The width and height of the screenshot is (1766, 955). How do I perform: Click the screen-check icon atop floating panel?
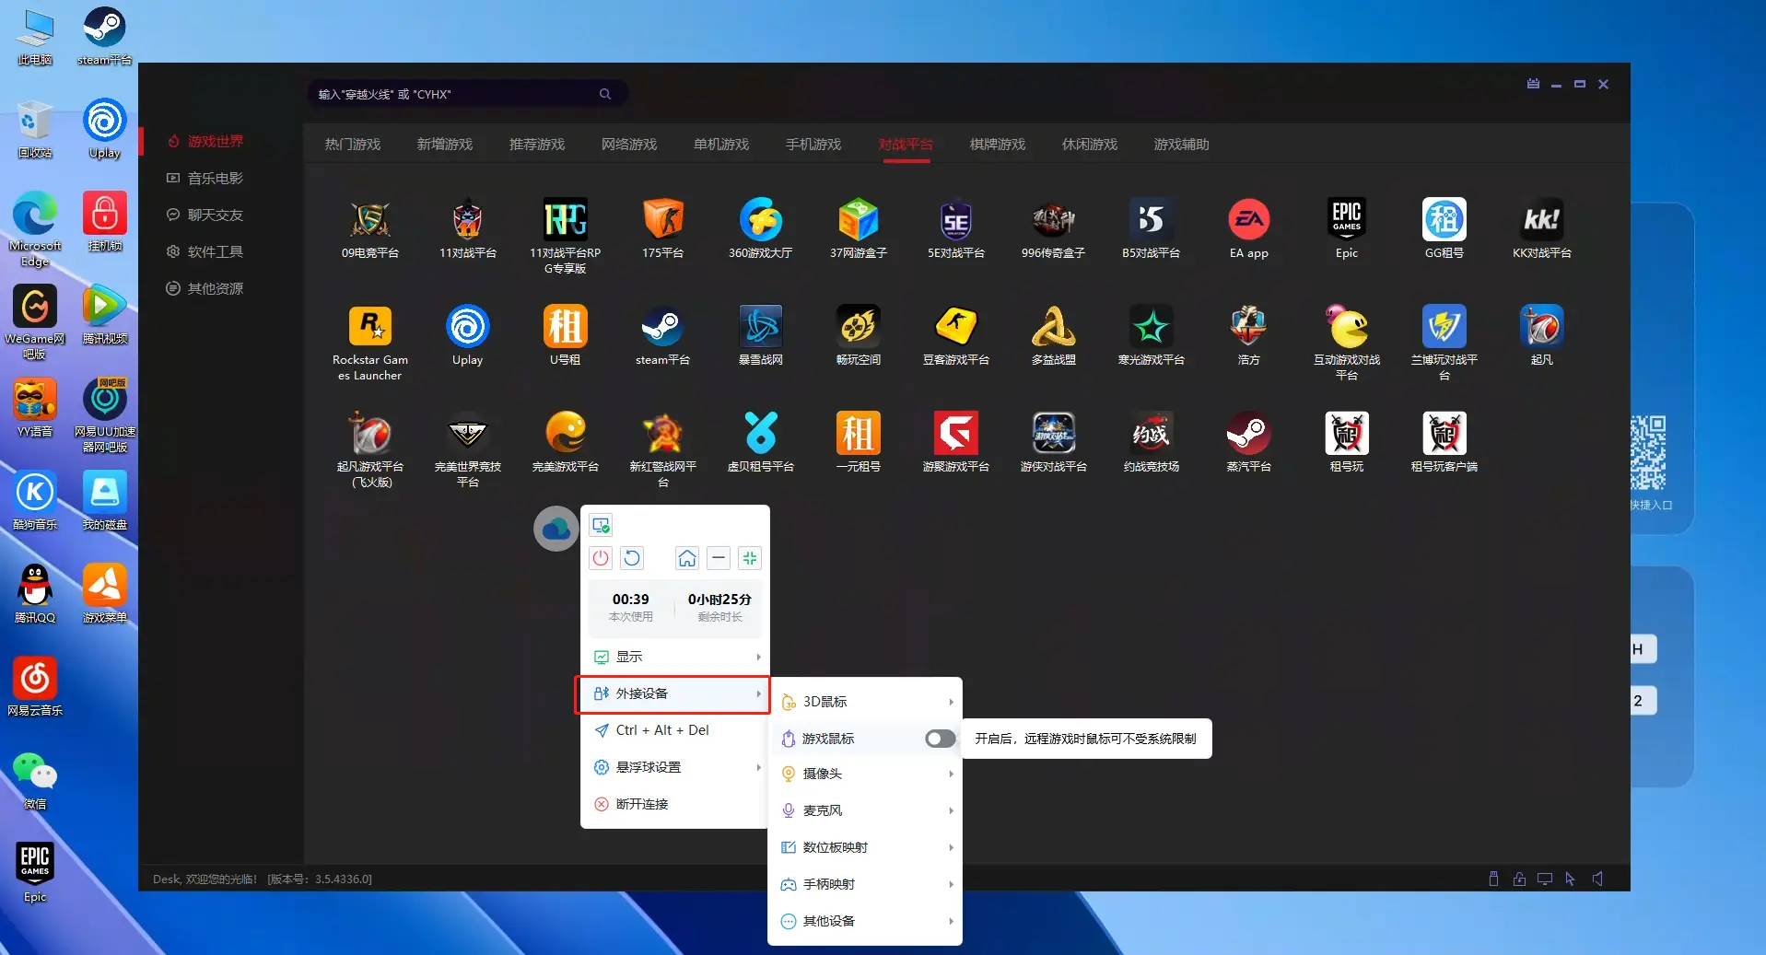(x=602, y=526)
